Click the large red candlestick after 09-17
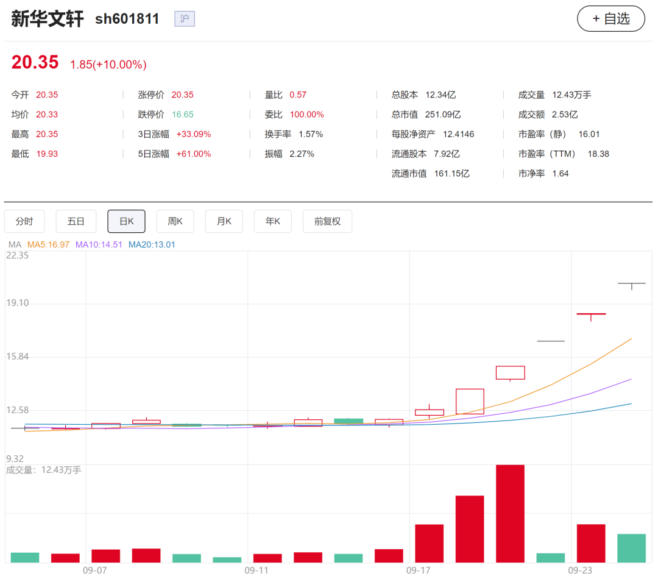658x579 pixels. (470, 402)
